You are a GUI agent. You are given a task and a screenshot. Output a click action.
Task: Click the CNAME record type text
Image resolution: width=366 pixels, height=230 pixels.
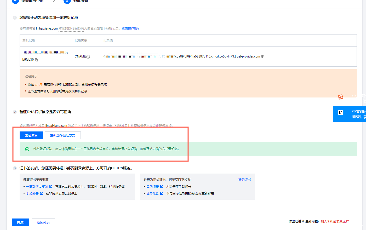(x=80, y=56)
